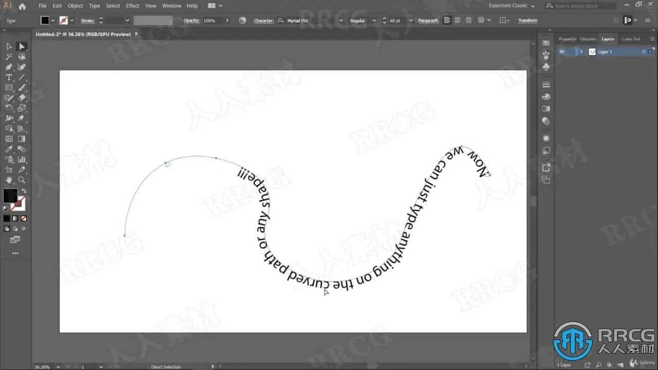Viewport: 658px width, 370px height.
Task: Select the Rotate tool
Action: pyautogui.click(x=9, y=108)
